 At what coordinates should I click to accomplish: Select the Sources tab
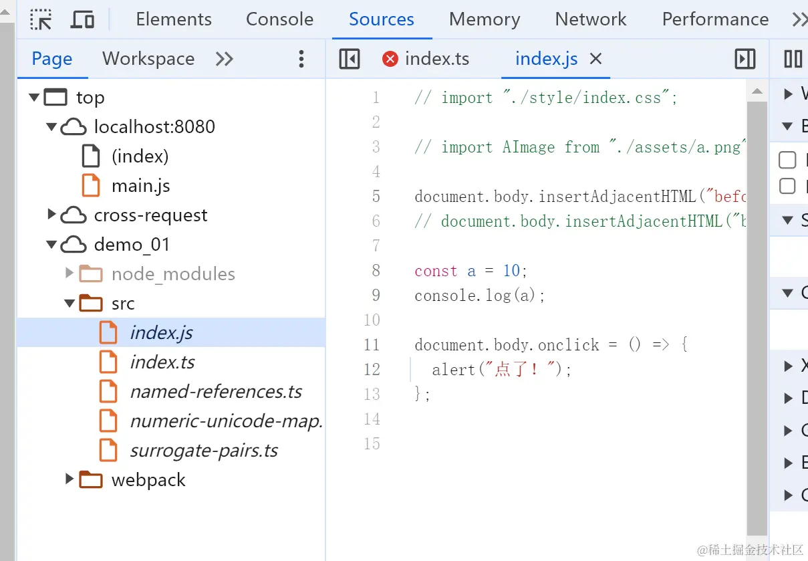382,19
